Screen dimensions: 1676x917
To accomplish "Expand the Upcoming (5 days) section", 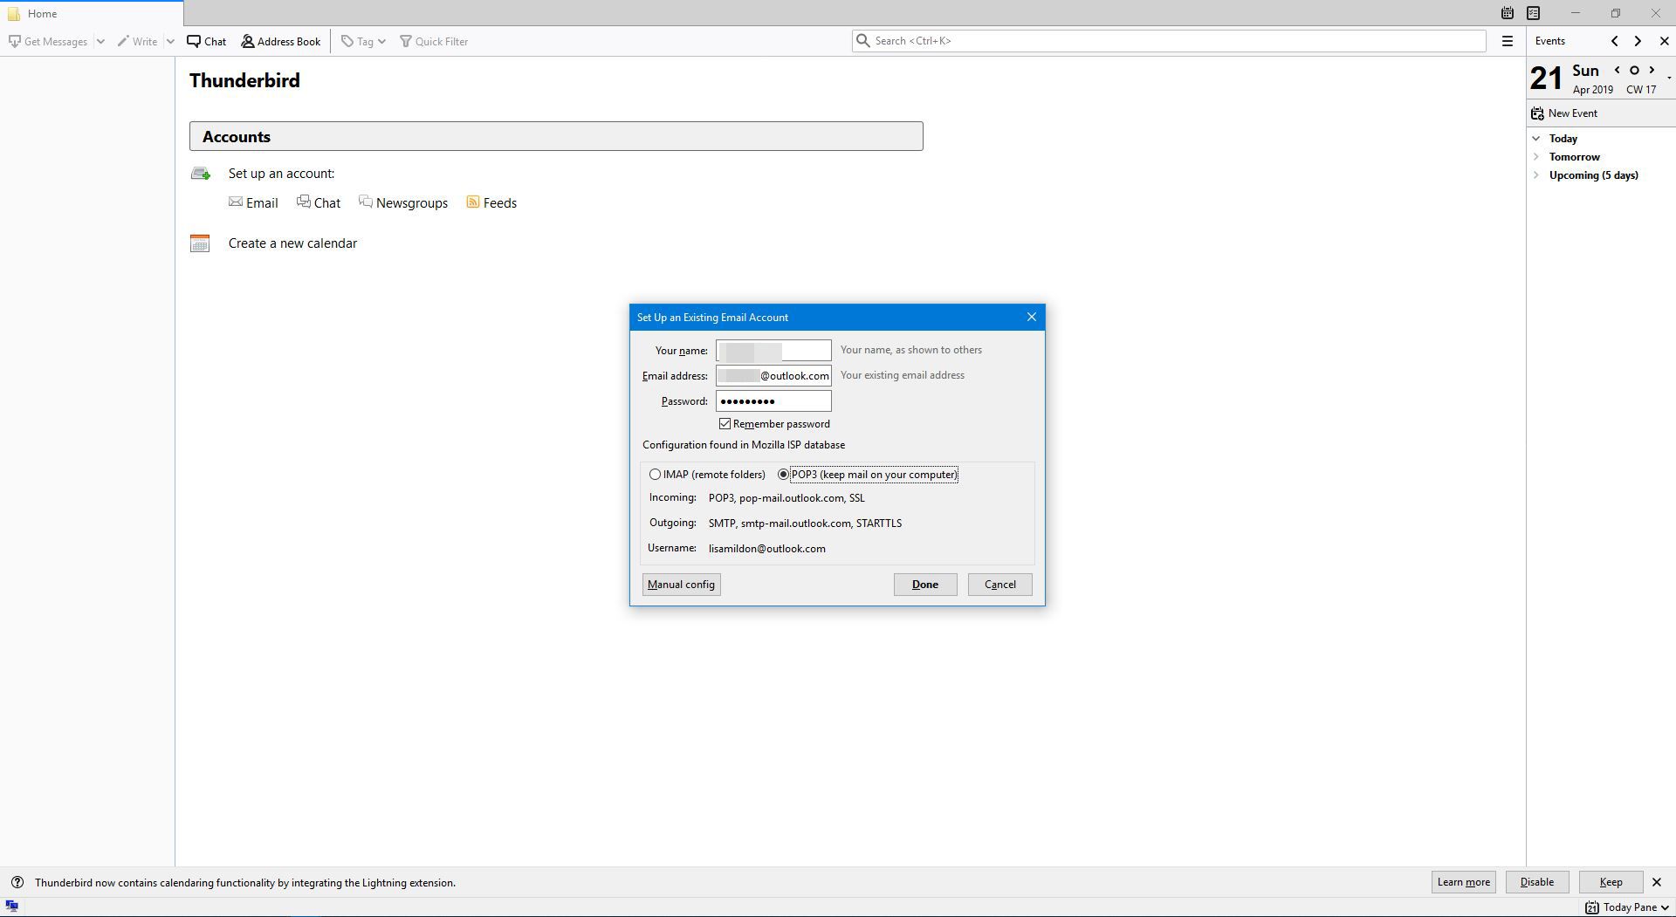I will [x=1536, y=175].
